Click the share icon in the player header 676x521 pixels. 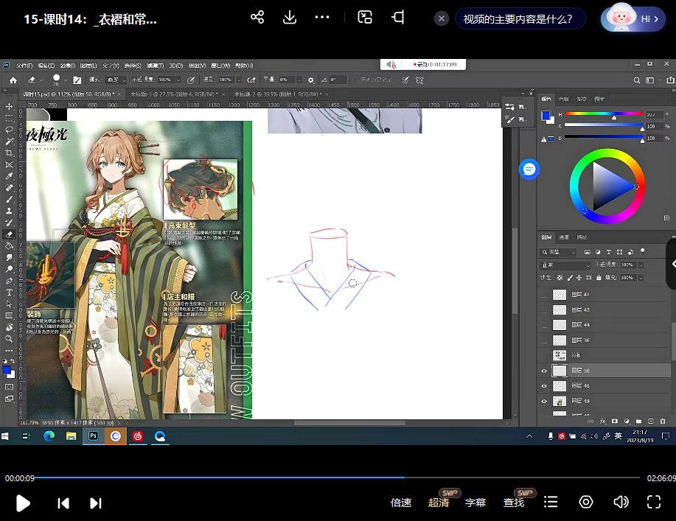pyautogui.click(x=257, y=18)
